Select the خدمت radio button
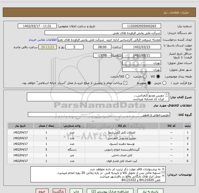 pos(145,76)
